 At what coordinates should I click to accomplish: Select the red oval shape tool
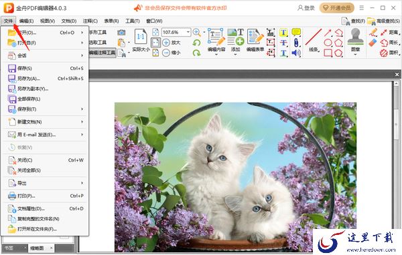[328, 43]
